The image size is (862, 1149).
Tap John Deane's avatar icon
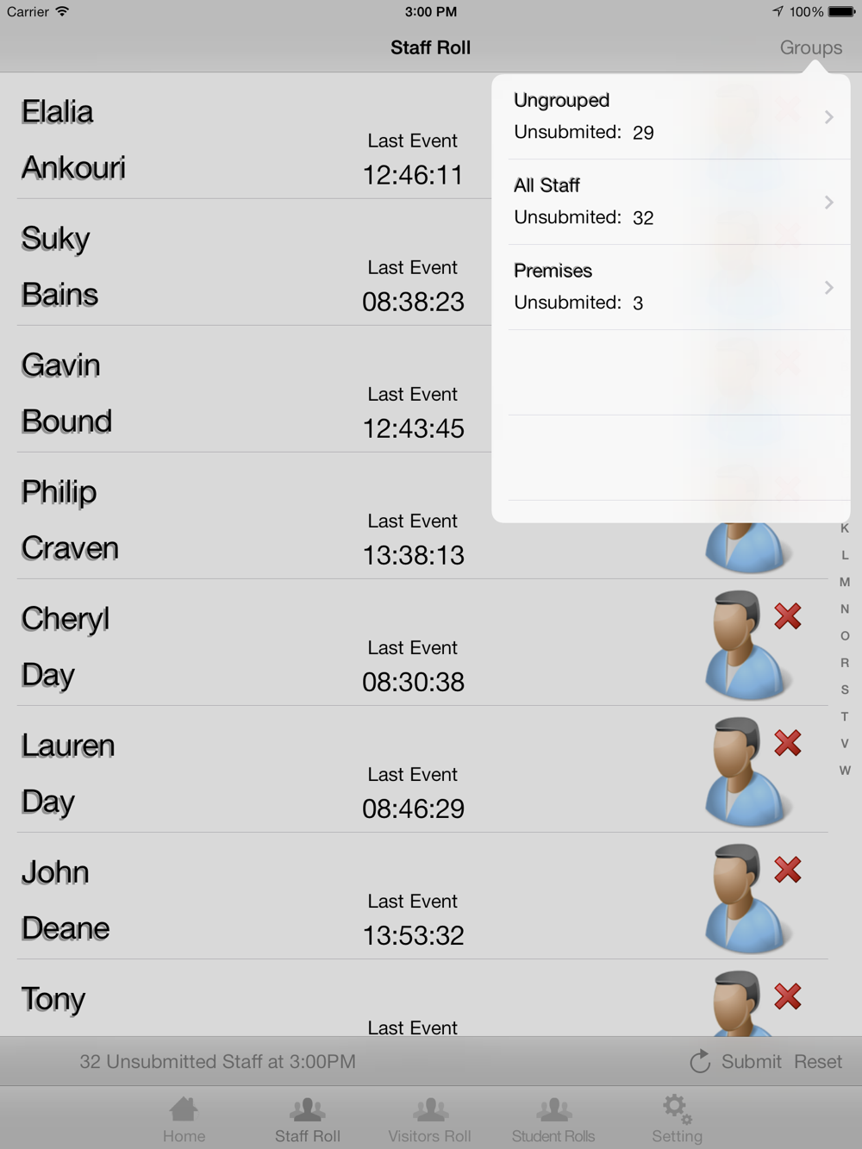(x=744, y=897)
